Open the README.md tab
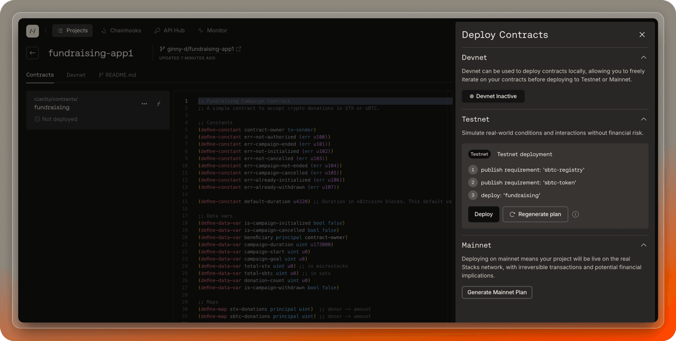The width and height of the screenshot is (676, 341). (x=118, y=75)
